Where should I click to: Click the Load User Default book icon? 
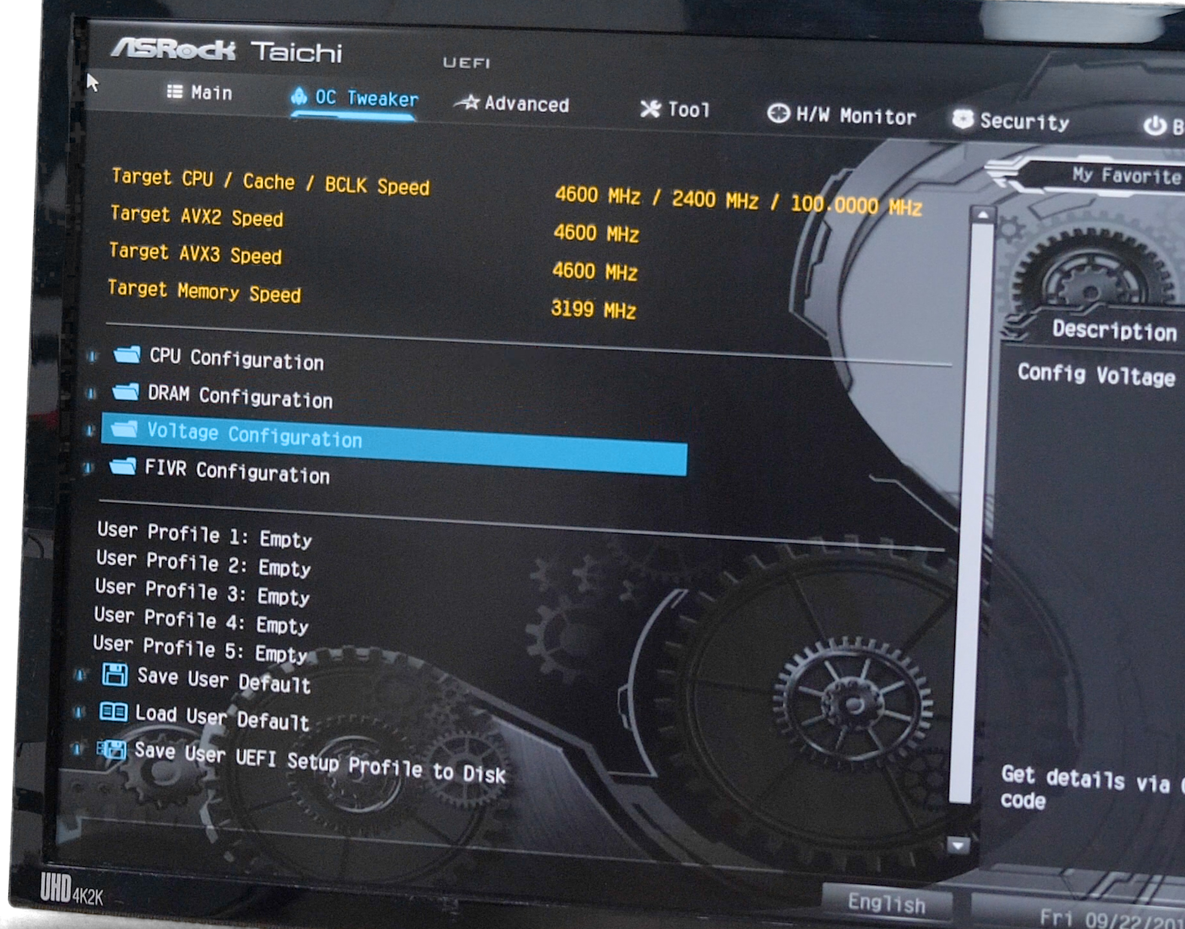point(113,711)
